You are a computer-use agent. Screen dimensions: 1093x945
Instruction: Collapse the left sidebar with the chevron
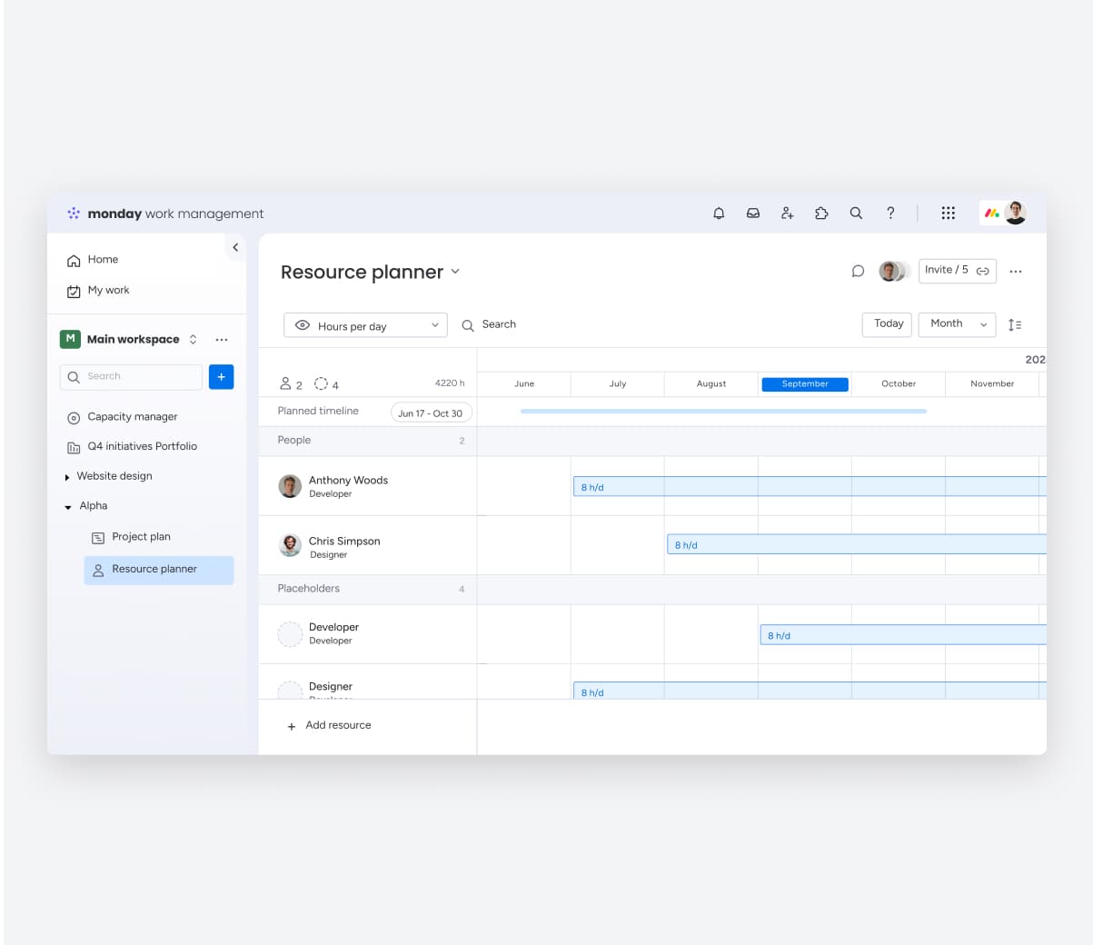(235, 246)
